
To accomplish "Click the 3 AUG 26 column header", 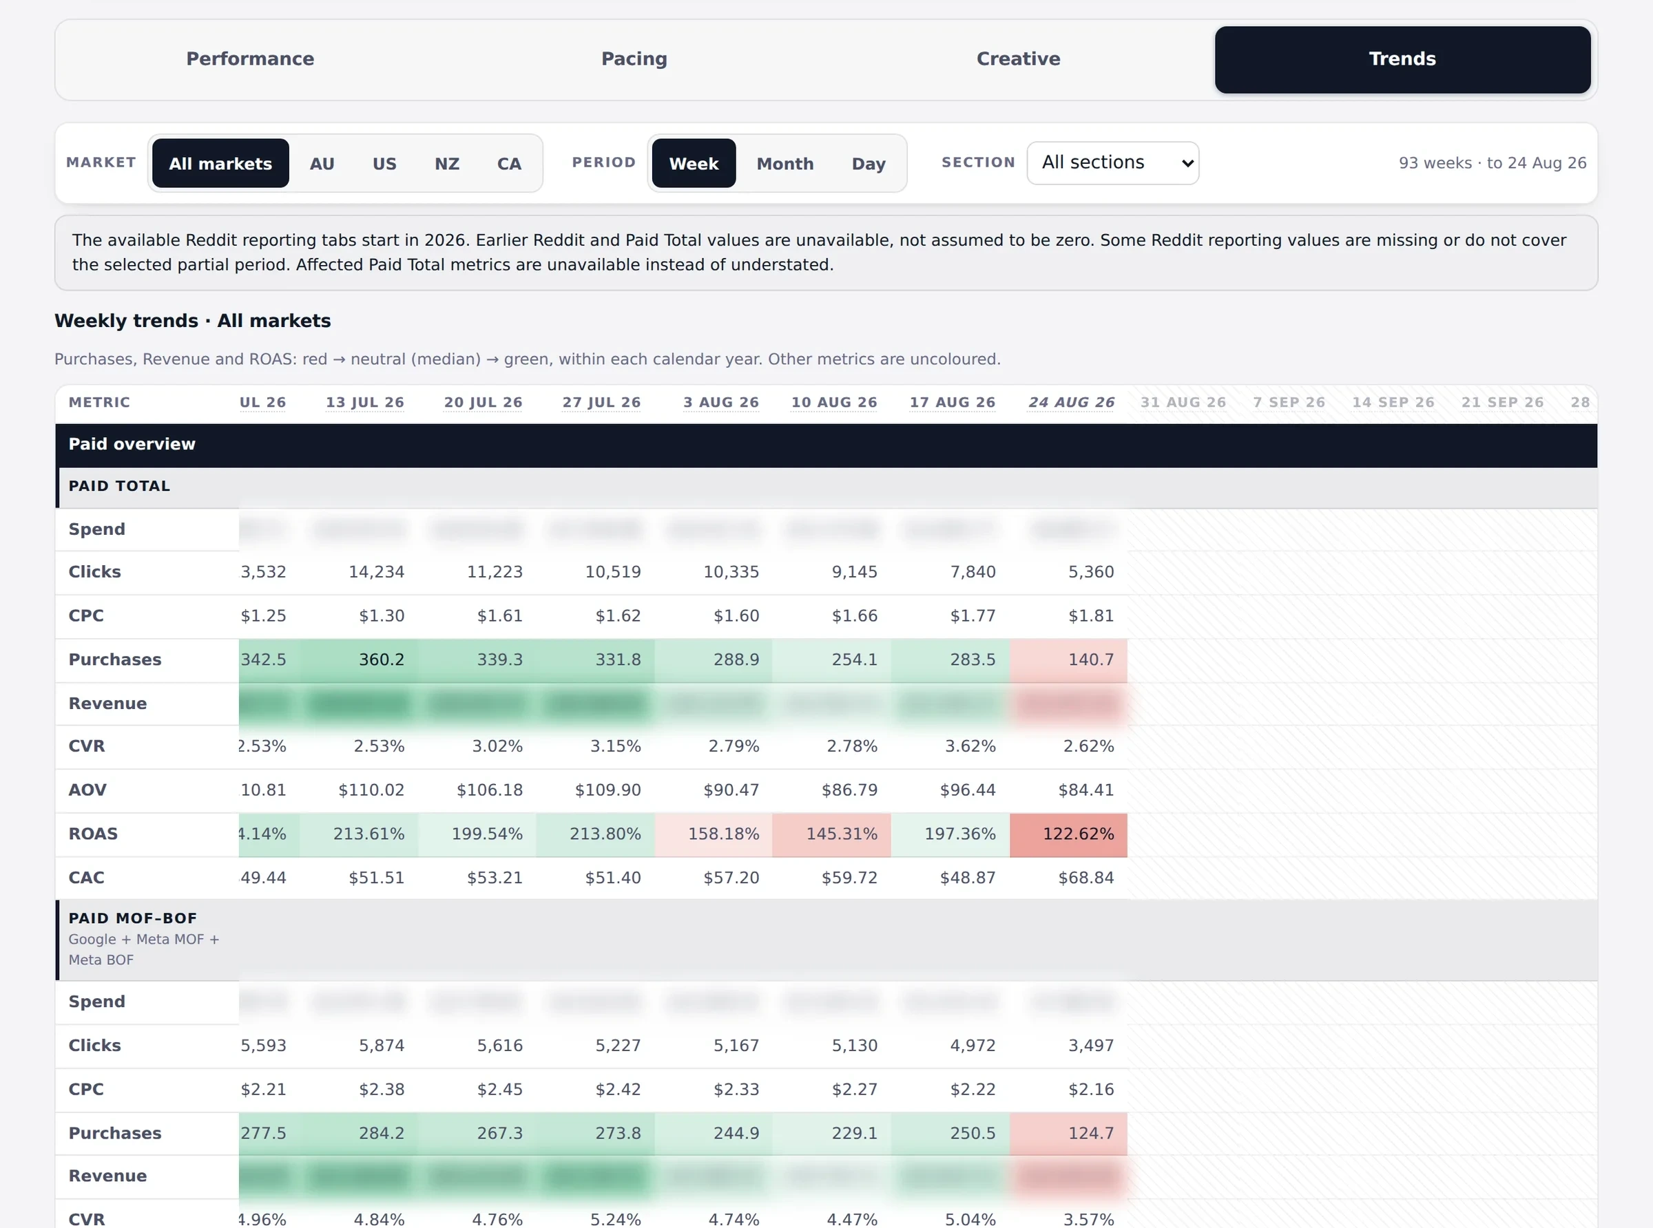I will pos(720,402).
